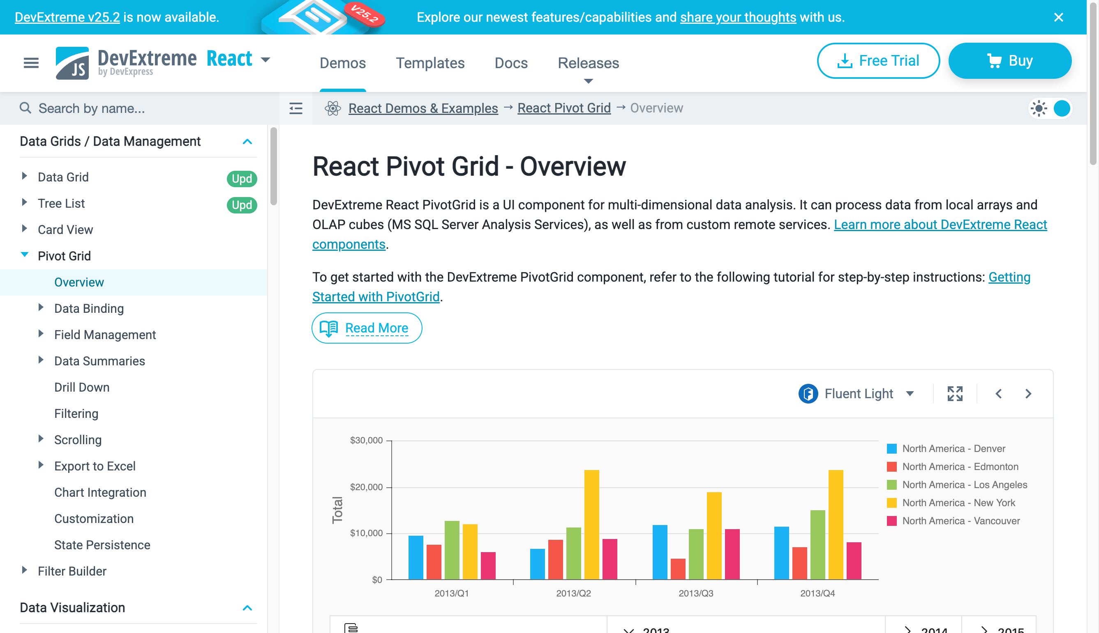
Task: Click the Read More button
Action: [367, 328]
